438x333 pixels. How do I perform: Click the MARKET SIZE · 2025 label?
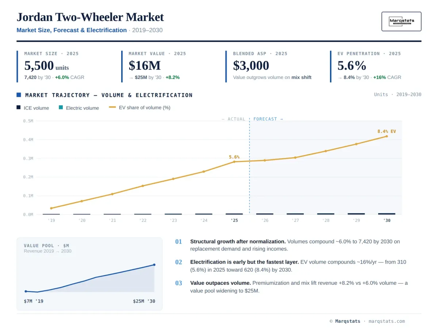[51, 53]
